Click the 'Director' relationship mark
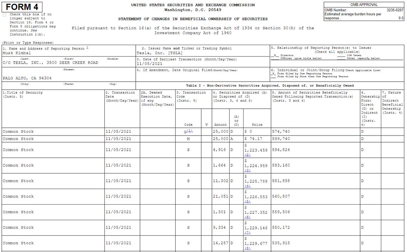The image size is (407, 252). pyautogui.click(x=275, y=55)
